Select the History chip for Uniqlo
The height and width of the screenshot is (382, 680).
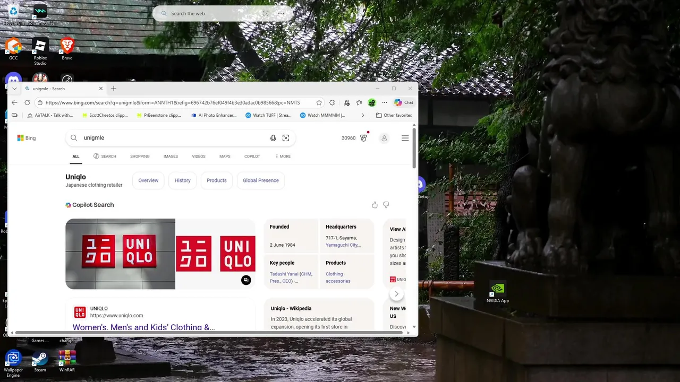[182, 180]
